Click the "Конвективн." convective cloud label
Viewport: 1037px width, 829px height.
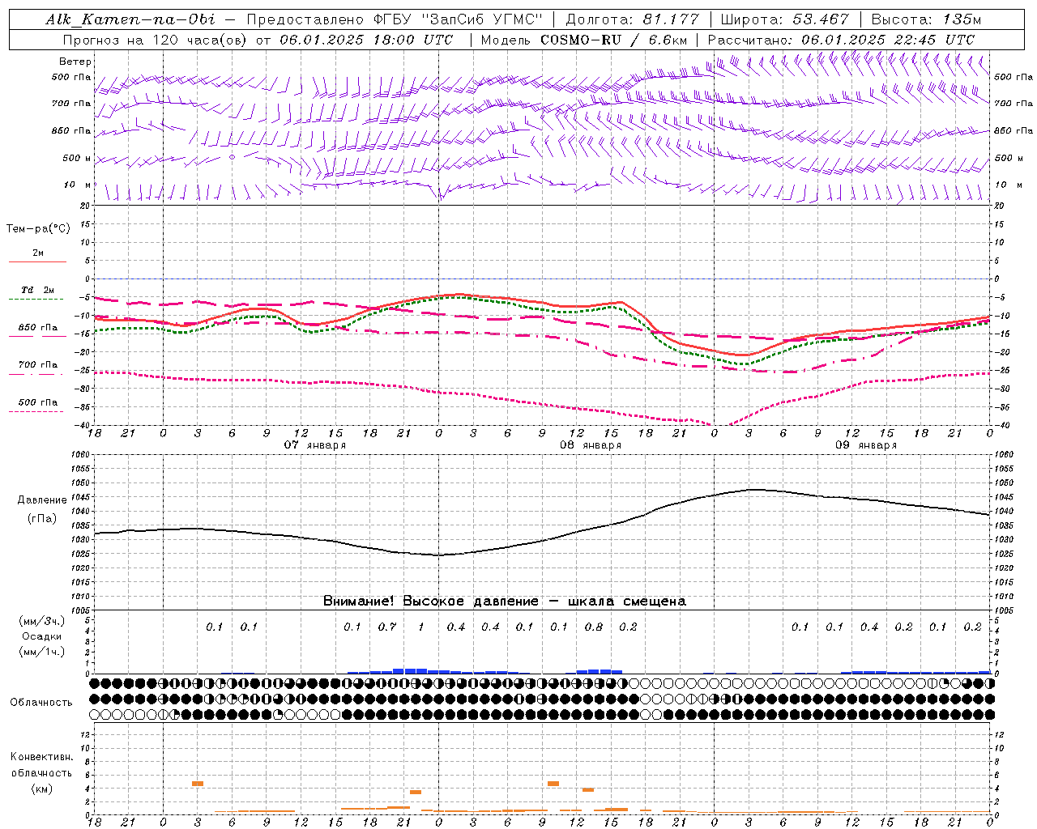42,757
